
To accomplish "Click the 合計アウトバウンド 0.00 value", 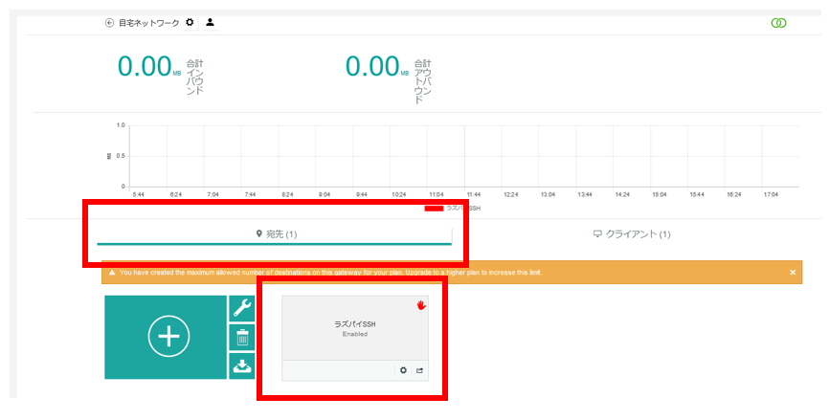I will pyautogui.click(x=372, y=67).
